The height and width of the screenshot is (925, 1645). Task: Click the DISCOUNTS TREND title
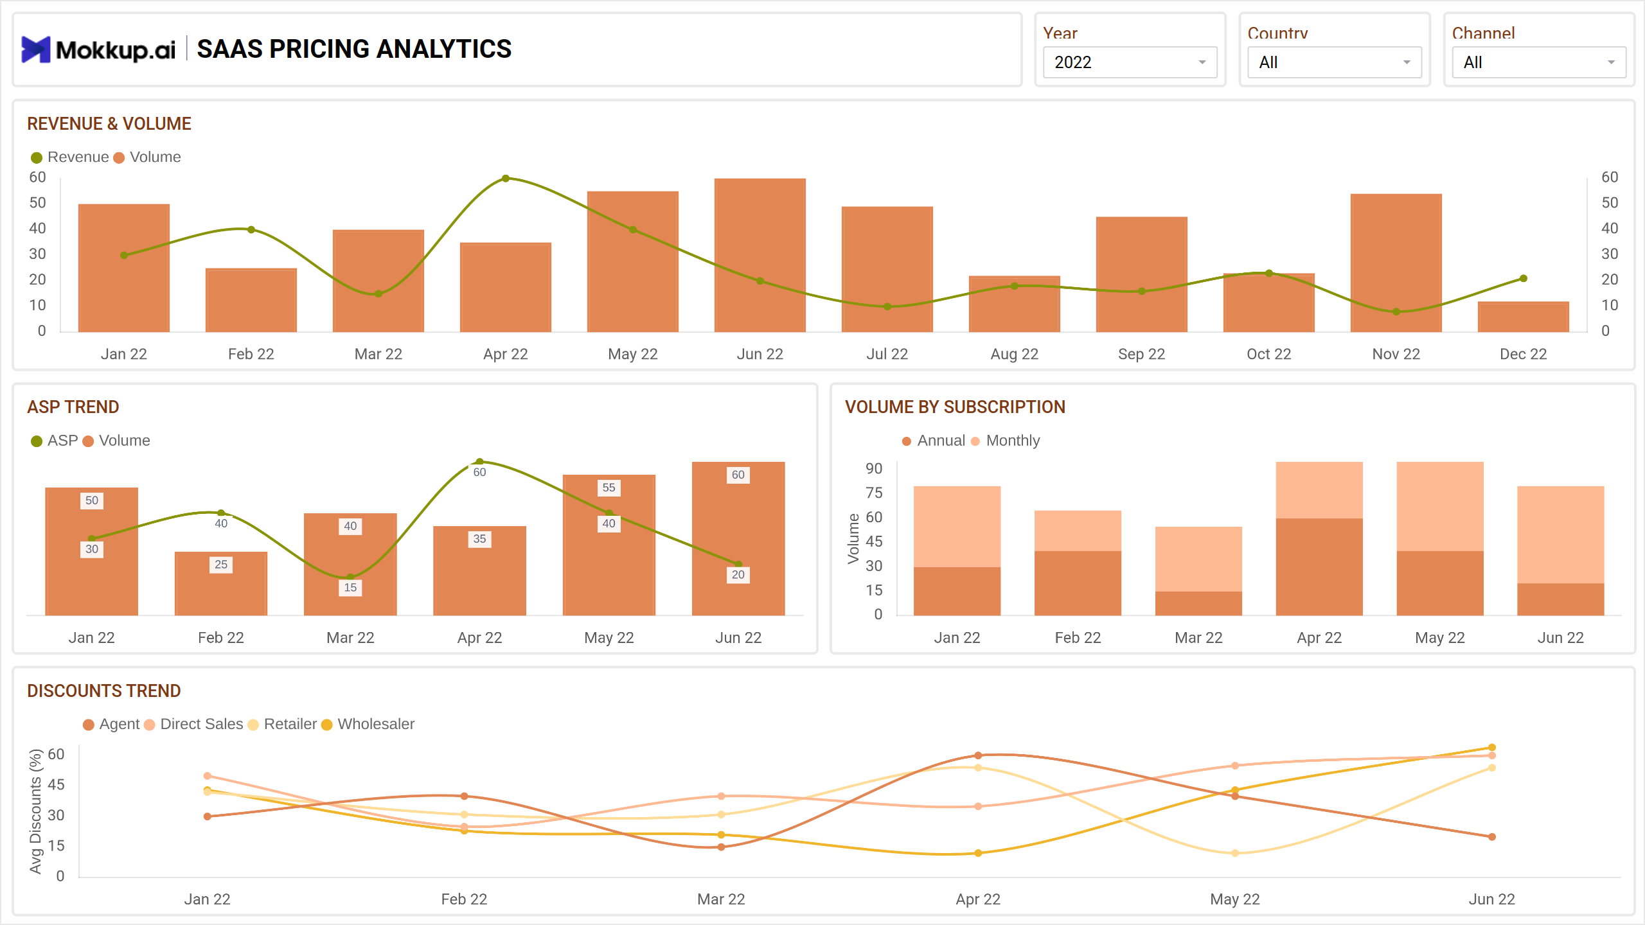tap(104, 691)
